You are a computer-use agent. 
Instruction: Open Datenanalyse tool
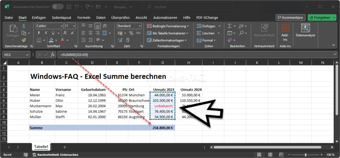click(x=305, y=30)
